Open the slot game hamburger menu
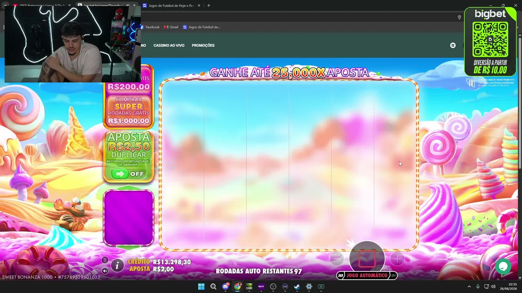 coord(105,260)
